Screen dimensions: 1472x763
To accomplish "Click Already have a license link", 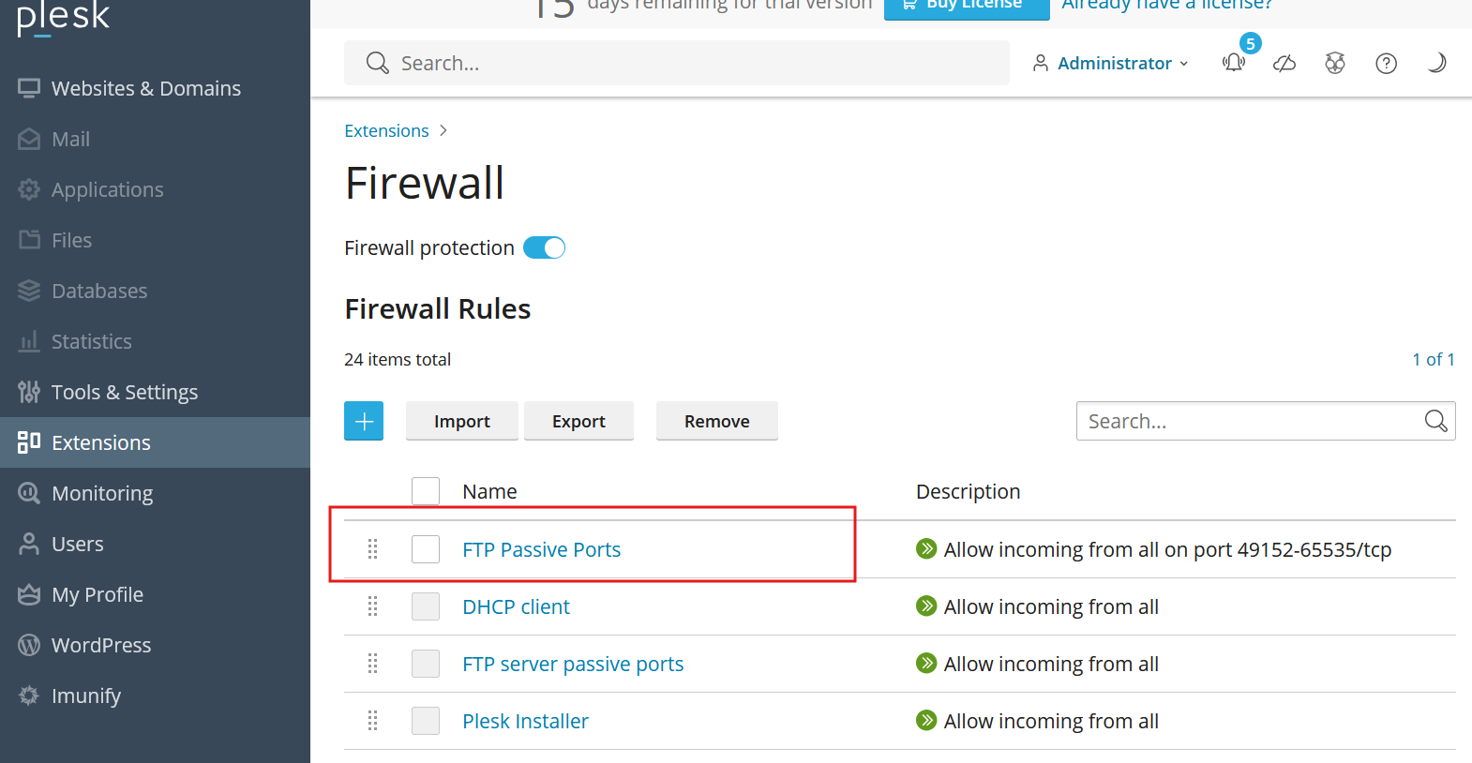I will [x=1166, y=6].
